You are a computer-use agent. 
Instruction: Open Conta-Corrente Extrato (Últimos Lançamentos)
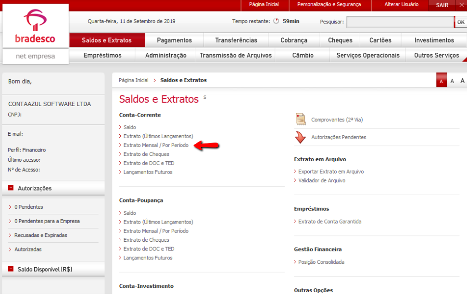pyautogui.click(x=158, y=136)
